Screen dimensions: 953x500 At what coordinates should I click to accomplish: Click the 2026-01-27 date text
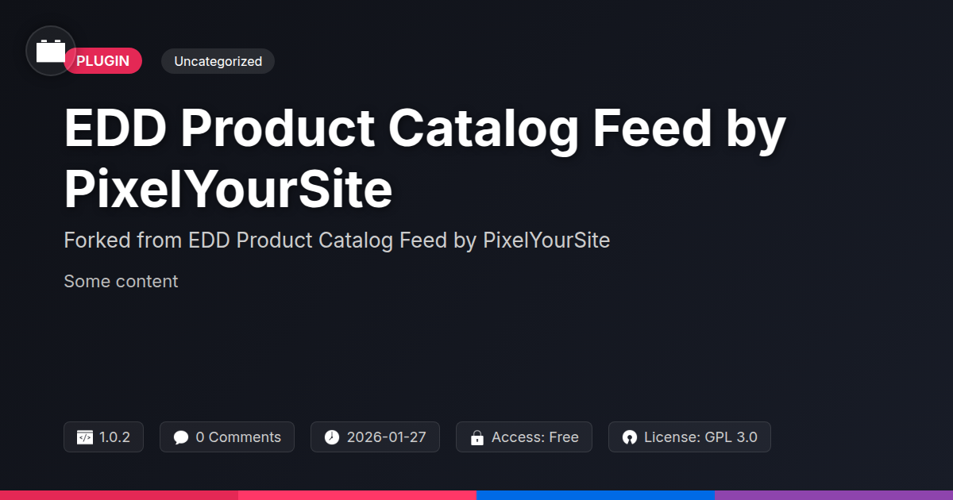tap(387, 437)
